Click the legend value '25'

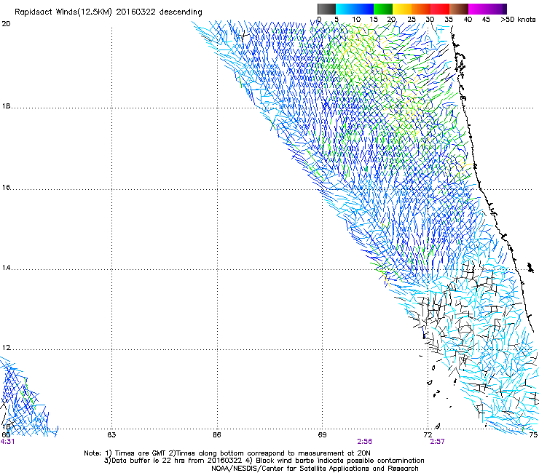412,20
